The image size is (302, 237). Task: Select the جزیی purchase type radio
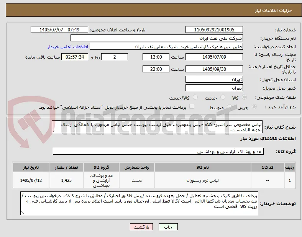click(x=254, y=107)
